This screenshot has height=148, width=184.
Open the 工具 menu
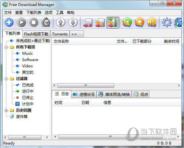(60, 12)
